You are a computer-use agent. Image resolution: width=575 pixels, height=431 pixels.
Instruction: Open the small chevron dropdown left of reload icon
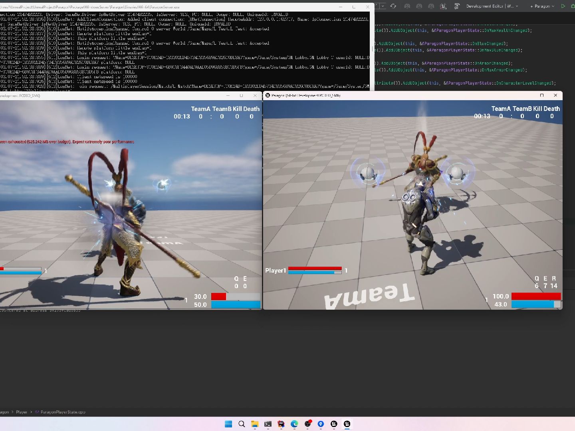383,6
